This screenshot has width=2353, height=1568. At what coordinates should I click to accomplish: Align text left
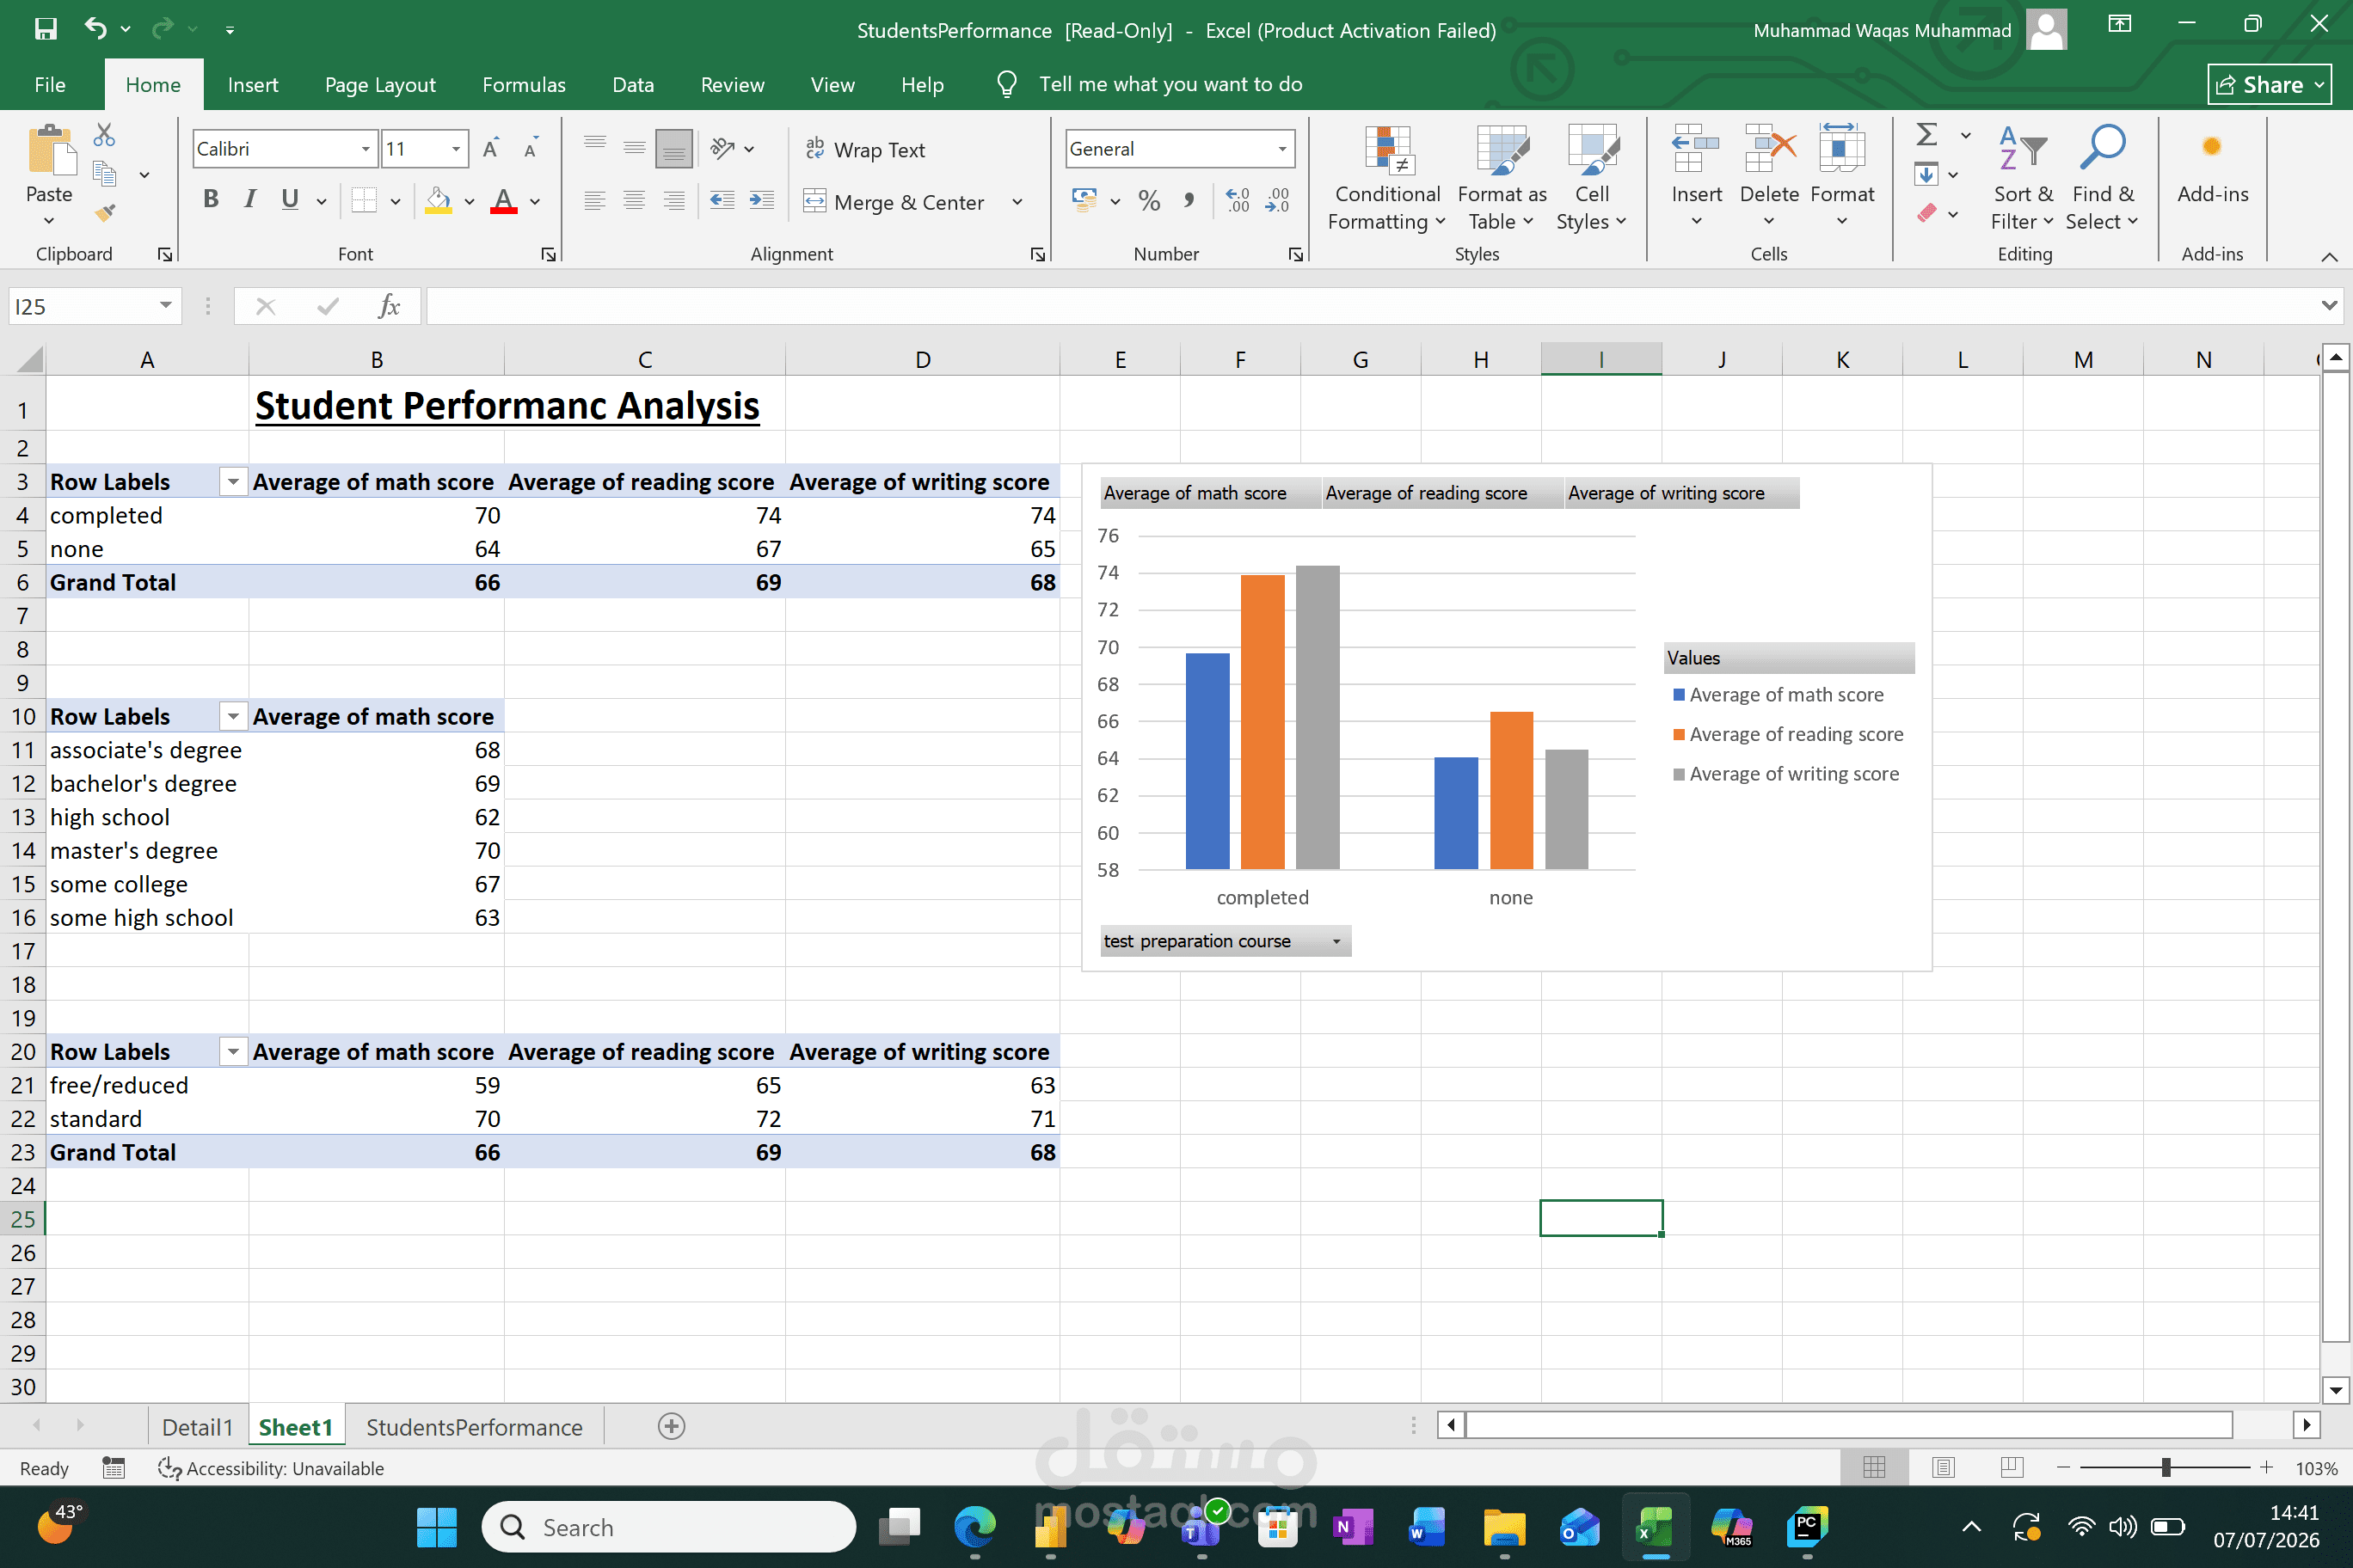[595, 201]
